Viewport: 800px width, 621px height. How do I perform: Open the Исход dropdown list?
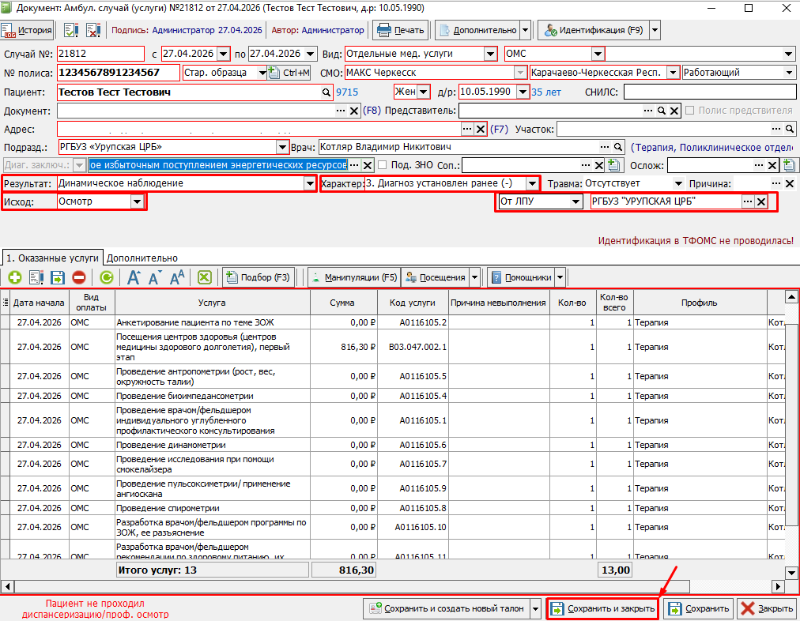click(x=138, y=201)
